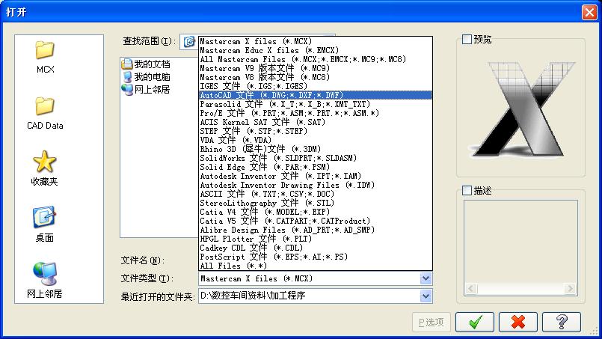Choose ASCII 文件 (*.TXT;*.CSV;*.DOC)
Image resolution: width=602 pixels, height=339 pixels.
point(316,194)
